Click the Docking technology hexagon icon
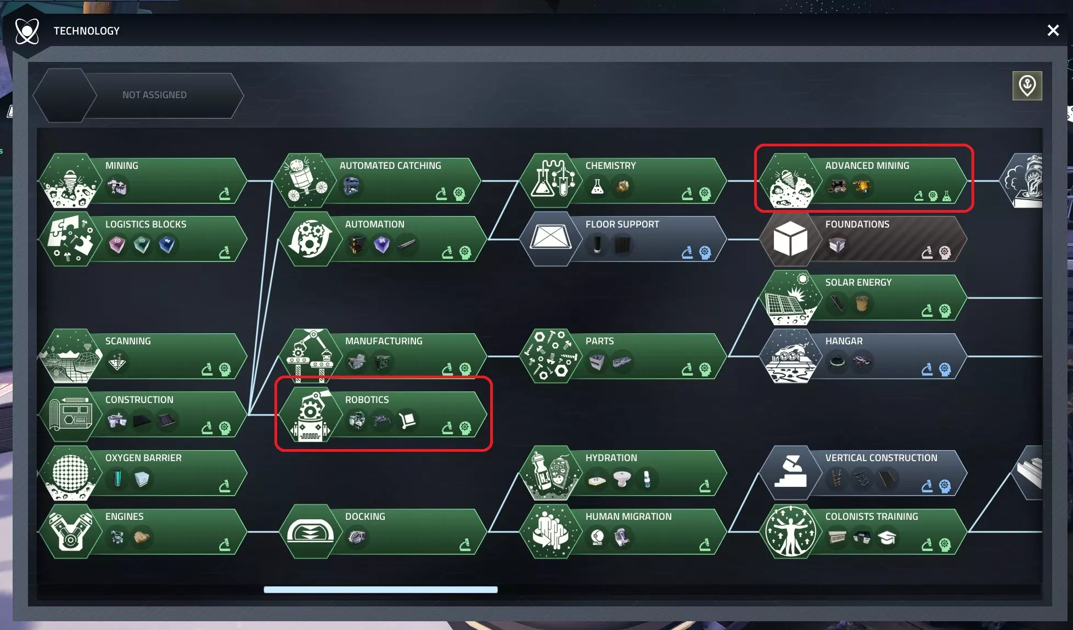The image size is (1073, 630). (310, 531)
